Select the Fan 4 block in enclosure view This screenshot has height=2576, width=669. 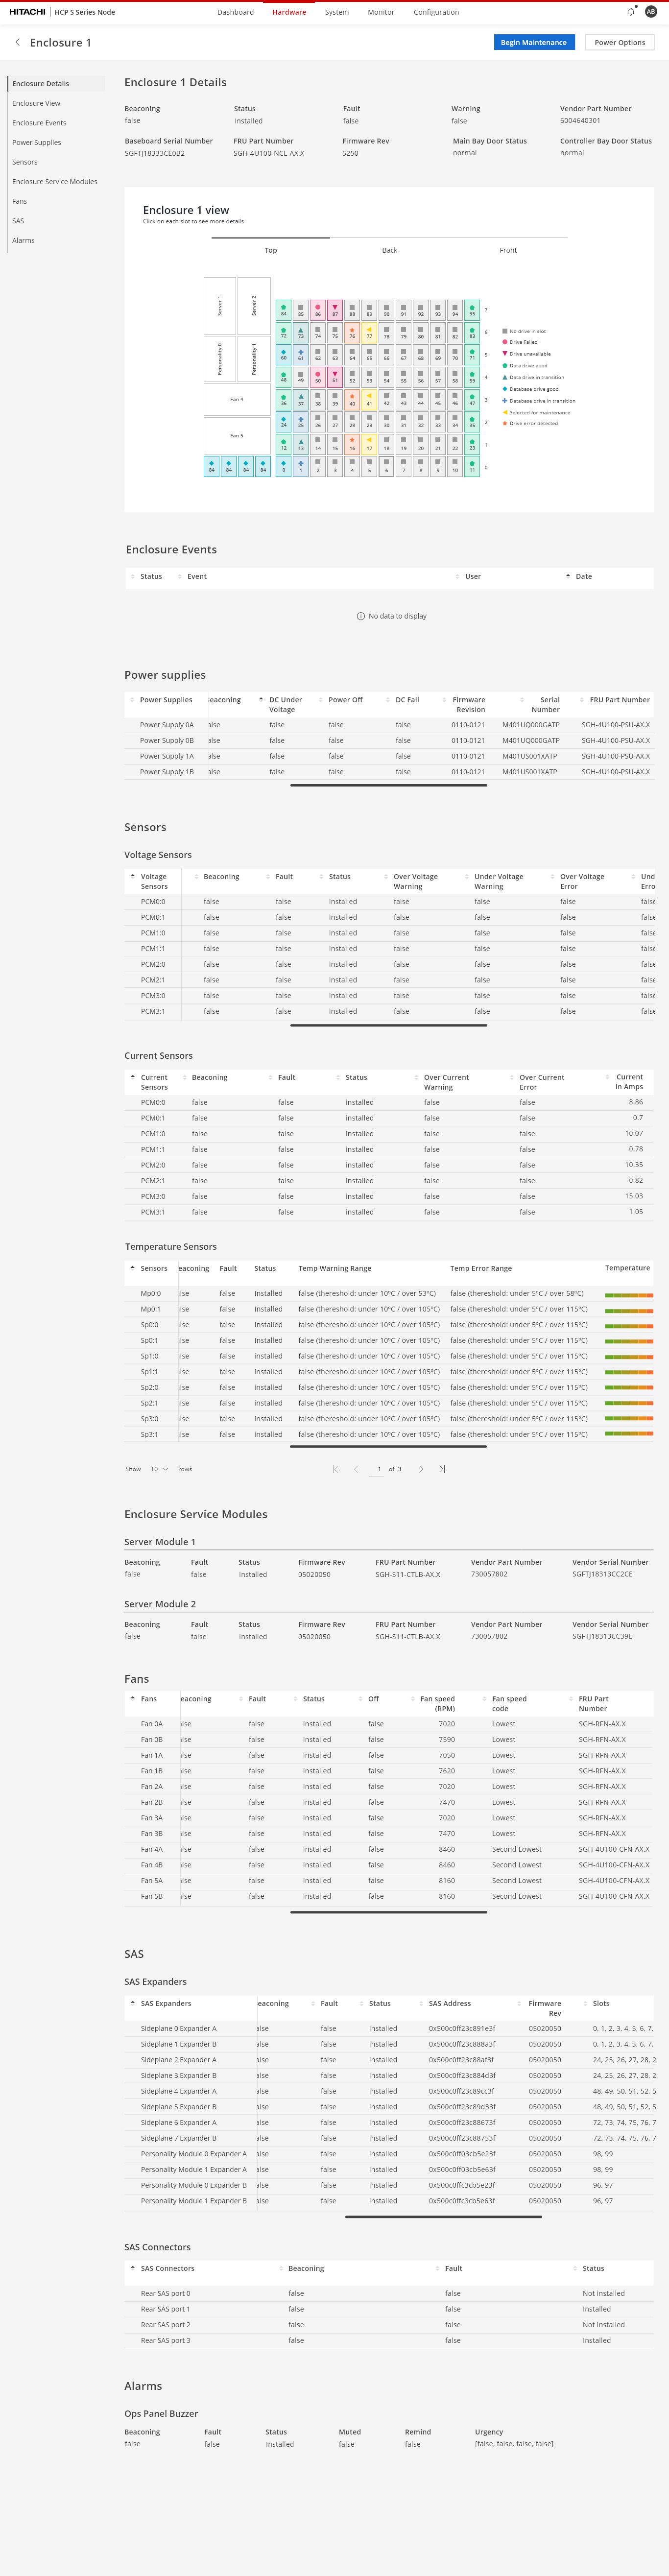point(237,399)
